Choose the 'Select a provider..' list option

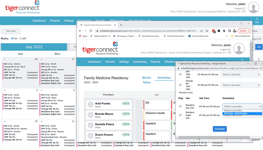pos(242,111)
